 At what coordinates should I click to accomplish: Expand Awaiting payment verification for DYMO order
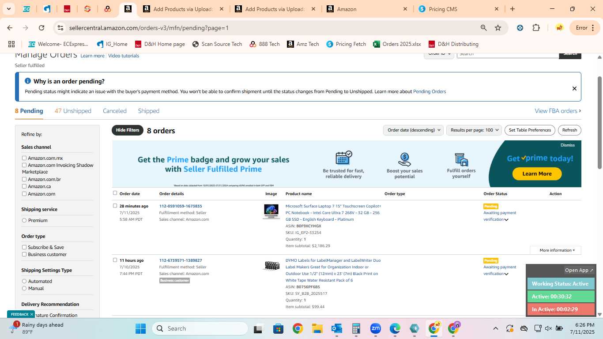tap(506, 274)
